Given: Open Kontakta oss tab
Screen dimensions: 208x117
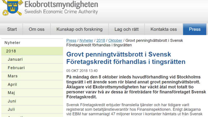Looking at the screenshot, I should point(164,29).
